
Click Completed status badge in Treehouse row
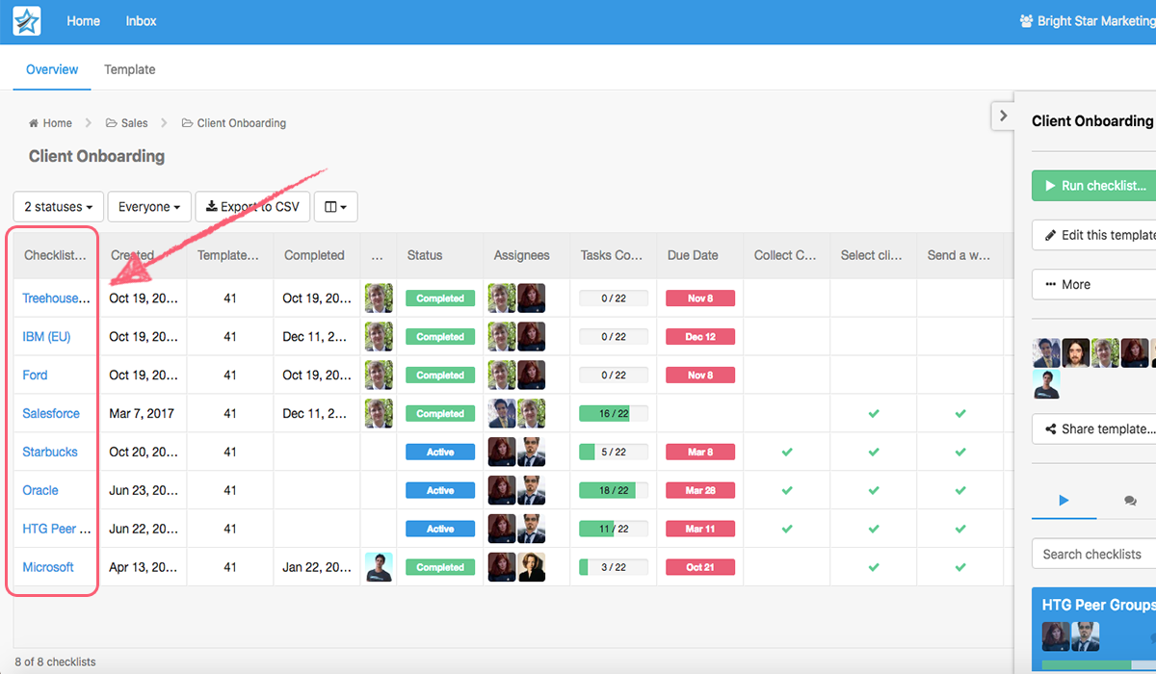coord(440,298)
